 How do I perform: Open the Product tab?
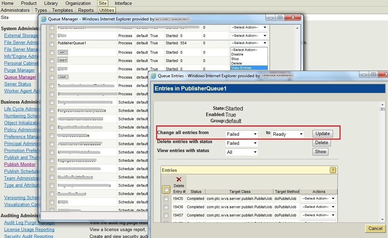(x=29, y=3)
